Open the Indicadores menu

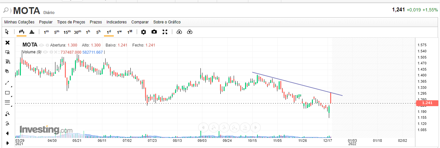point(116,22)
